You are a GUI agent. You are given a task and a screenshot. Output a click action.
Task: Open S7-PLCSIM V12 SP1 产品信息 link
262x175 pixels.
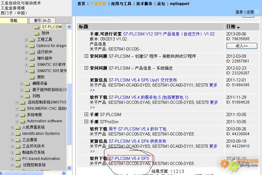tap(169, 34)
